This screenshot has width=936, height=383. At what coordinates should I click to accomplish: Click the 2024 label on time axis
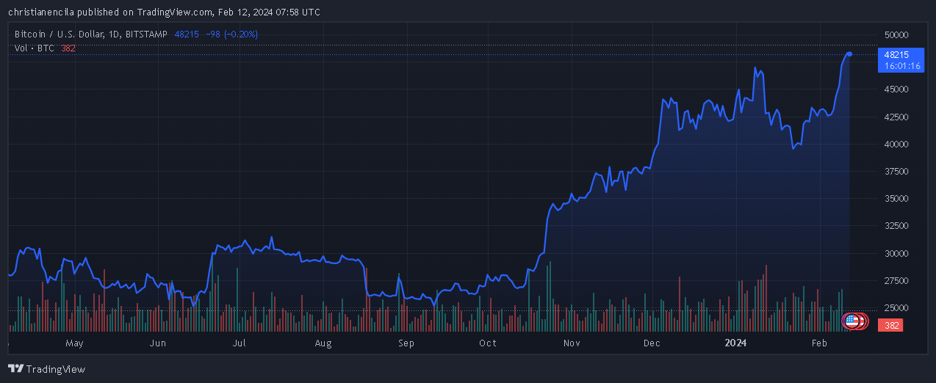click(735, 343)
